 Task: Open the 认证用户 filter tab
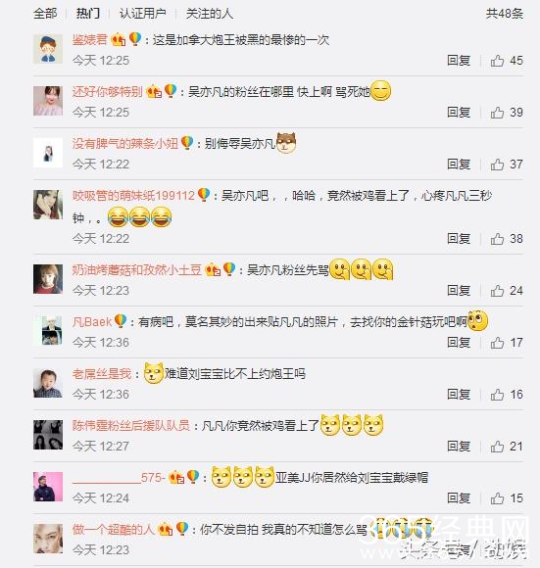pyautogui.click(x=143, y=14)
